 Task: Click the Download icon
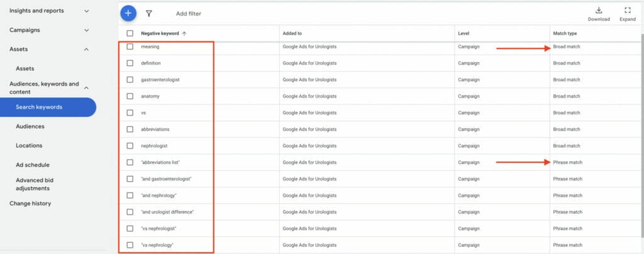coord(599,10)
